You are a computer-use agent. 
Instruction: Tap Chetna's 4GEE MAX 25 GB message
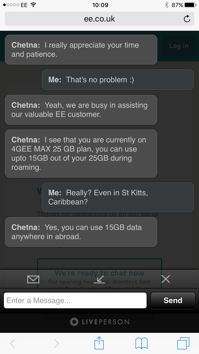tap(81, 153)
